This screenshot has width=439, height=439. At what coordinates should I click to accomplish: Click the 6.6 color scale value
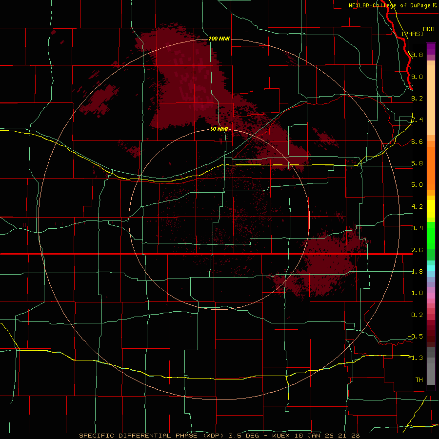coord(417,141)
